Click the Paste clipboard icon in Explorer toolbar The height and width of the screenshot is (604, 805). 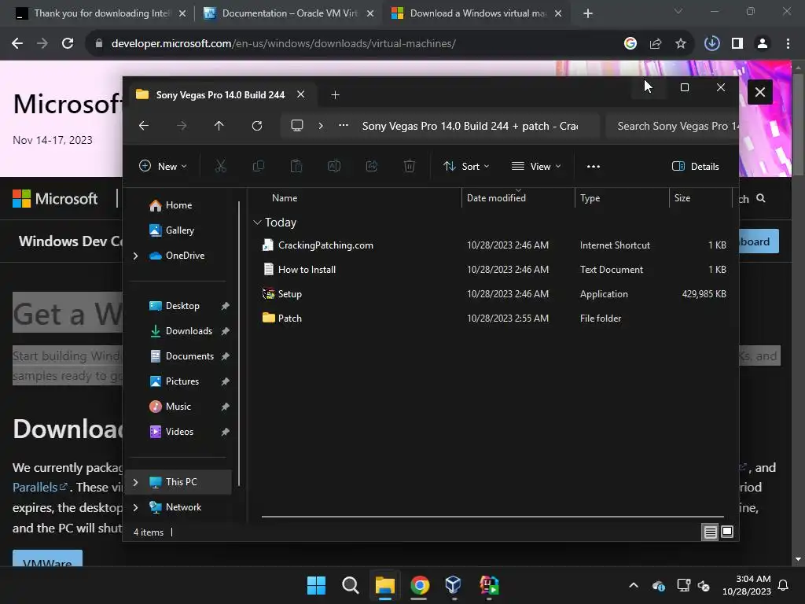(x=296, y=166)
